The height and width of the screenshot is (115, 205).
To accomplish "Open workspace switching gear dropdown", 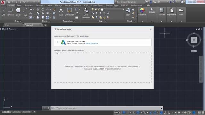I will (180, 112).
